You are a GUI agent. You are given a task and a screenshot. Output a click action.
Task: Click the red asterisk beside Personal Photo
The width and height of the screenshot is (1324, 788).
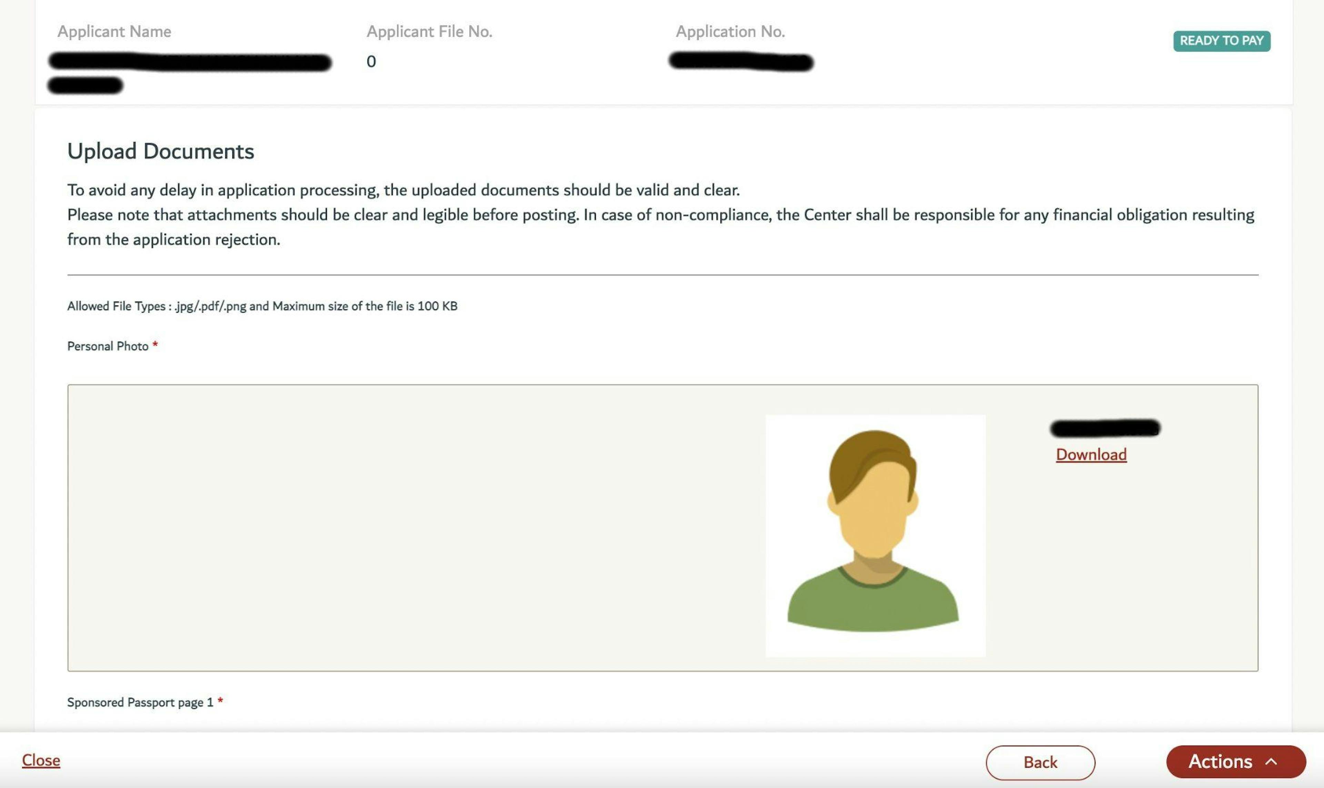click(155, 345)
